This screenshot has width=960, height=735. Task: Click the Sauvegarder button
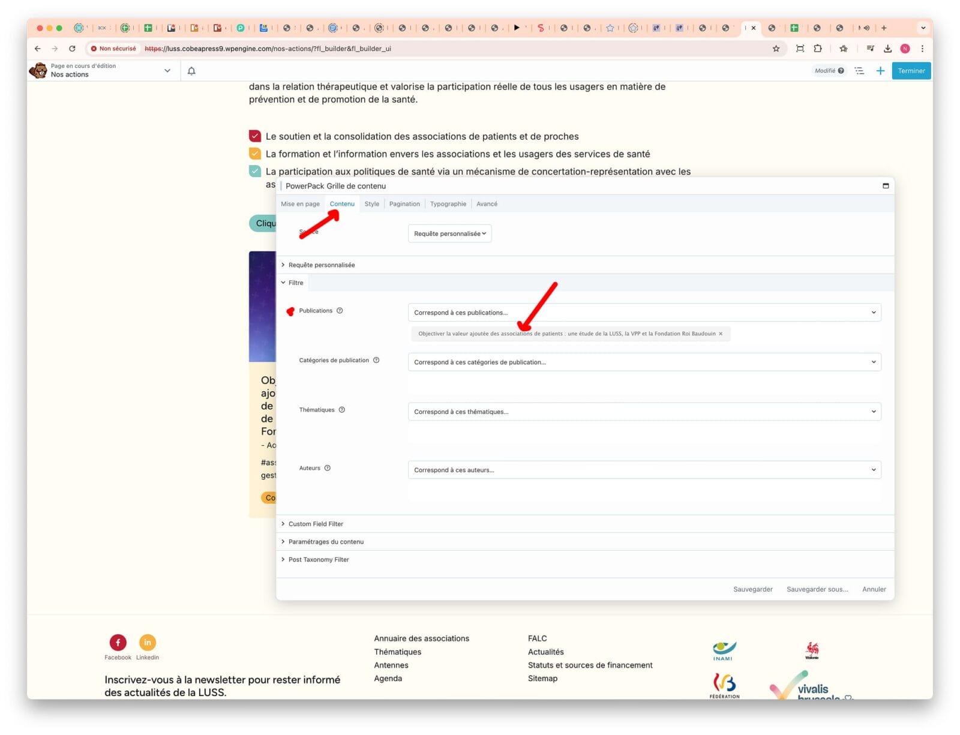pos(752,589)
